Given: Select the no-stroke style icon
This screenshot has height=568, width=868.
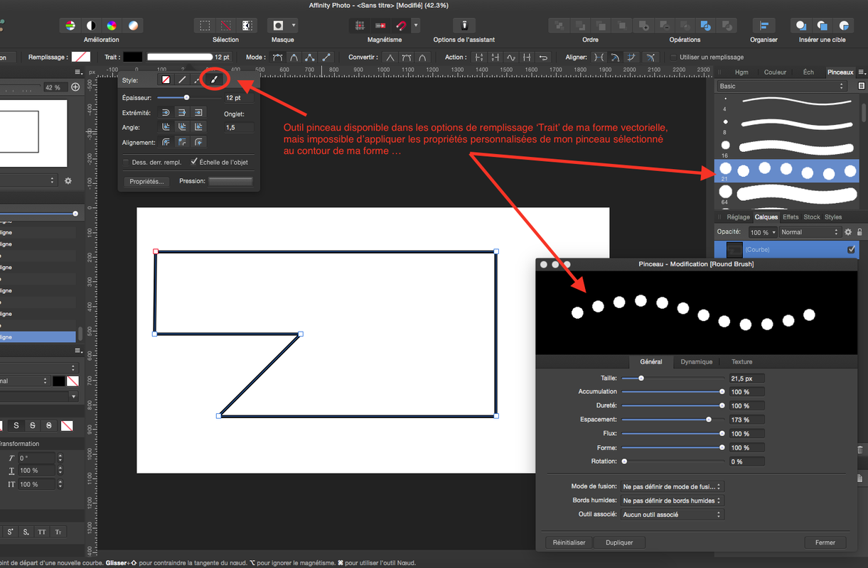Looking at the screenshot, I should [x=166, y=80].
